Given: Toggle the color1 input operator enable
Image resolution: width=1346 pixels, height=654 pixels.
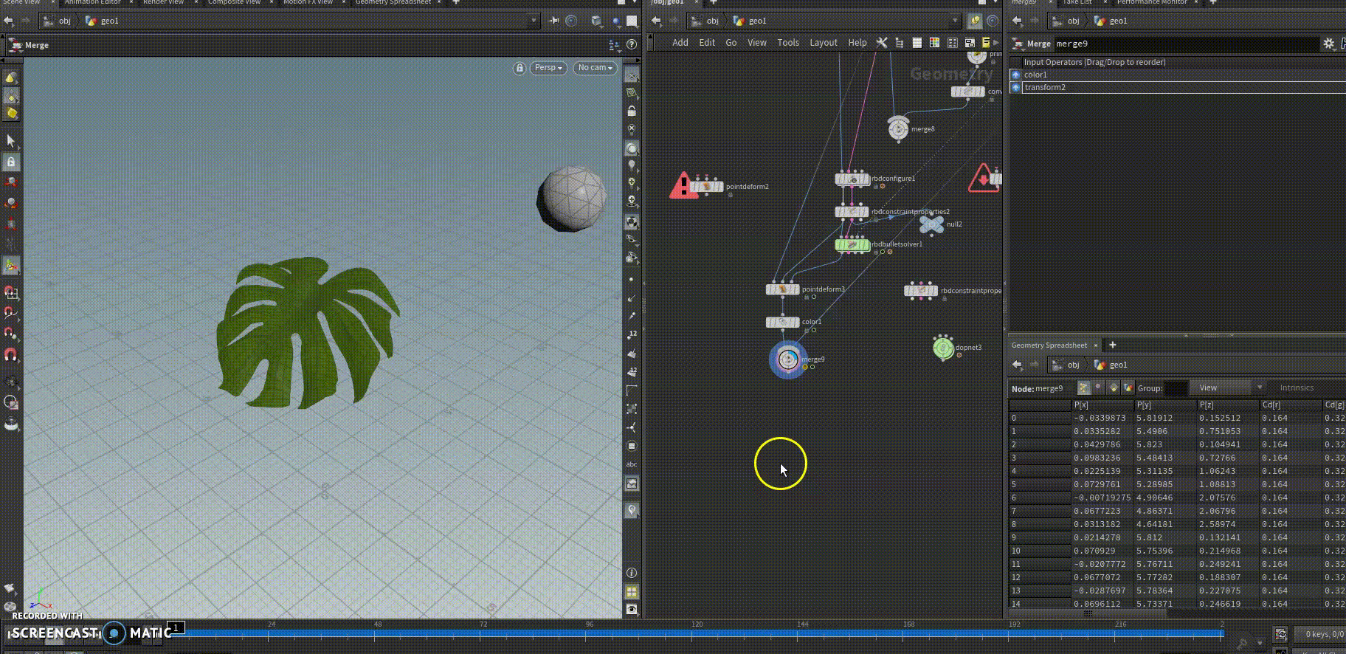Looking at the screenshot, I should point(1016,75).
